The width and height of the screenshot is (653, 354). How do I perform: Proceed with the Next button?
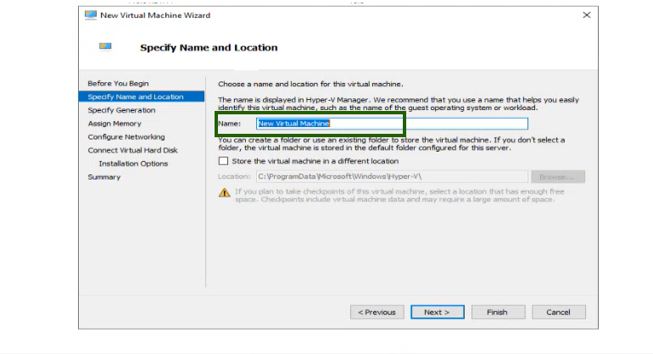click(x=438, y=313)
